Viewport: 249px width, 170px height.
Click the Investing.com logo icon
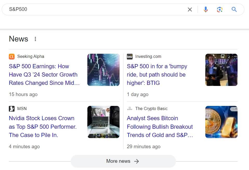(x=130, y=57)
